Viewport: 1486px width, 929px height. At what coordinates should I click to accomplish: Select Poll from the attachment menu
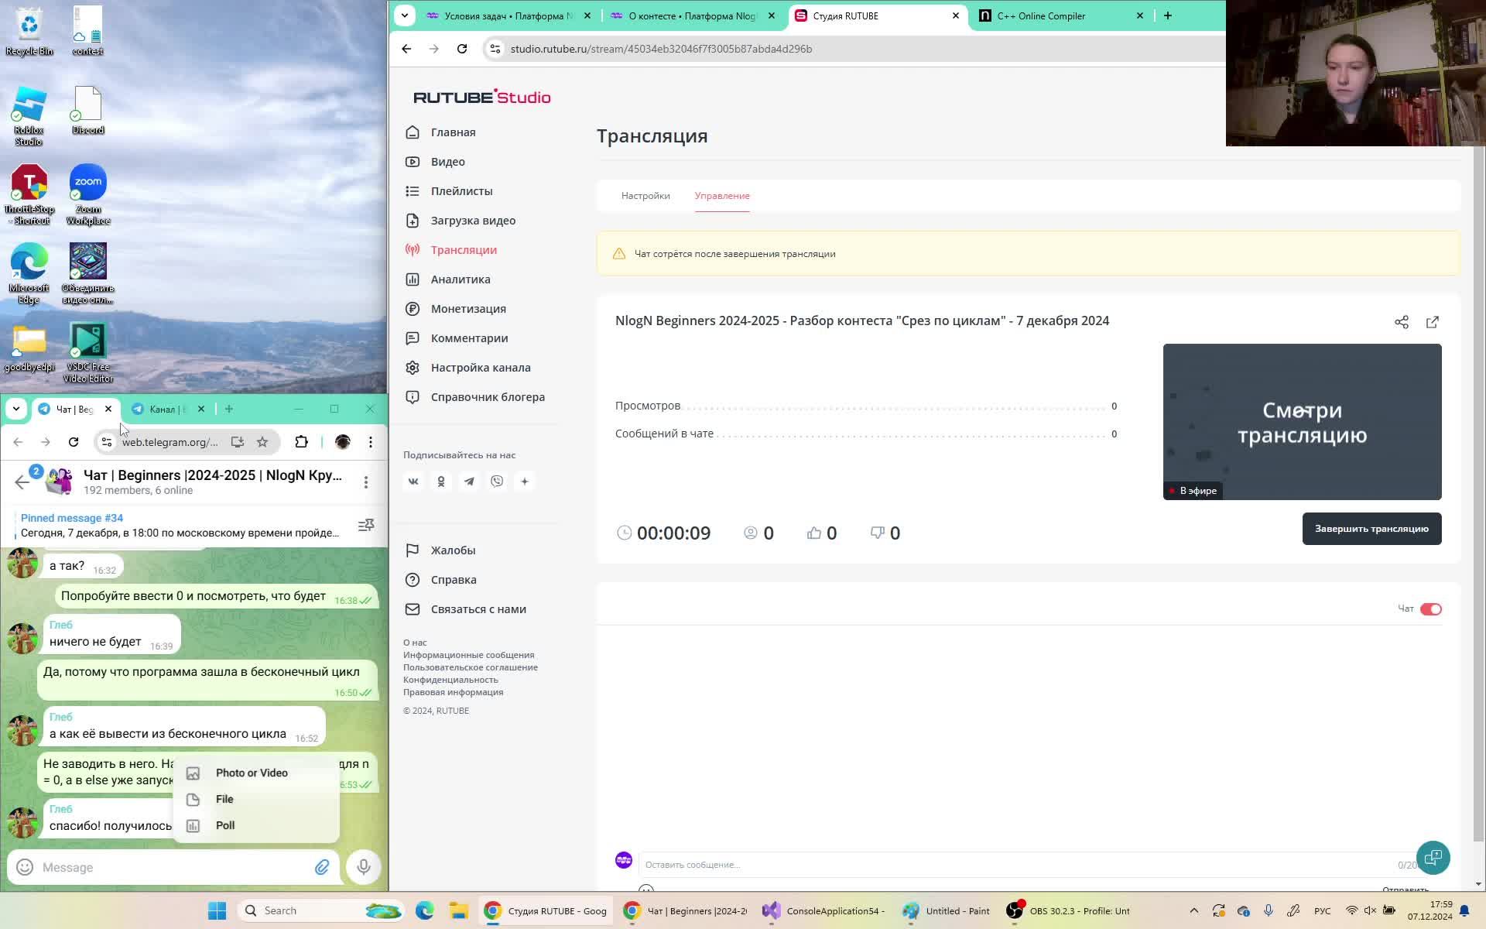pos(225,825)
